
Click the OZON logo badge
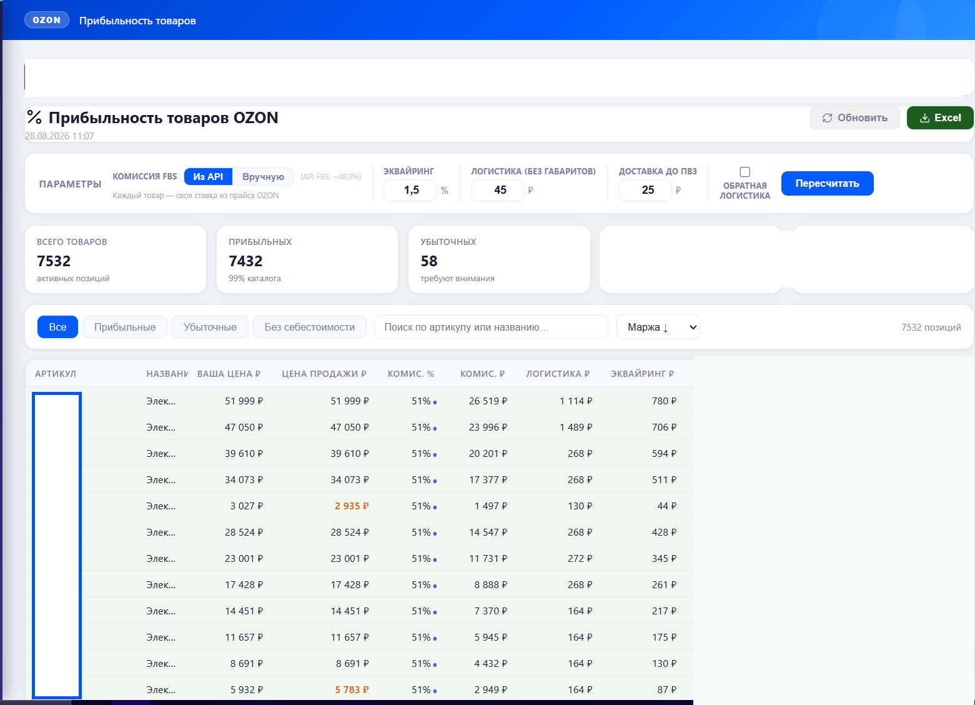47,20
